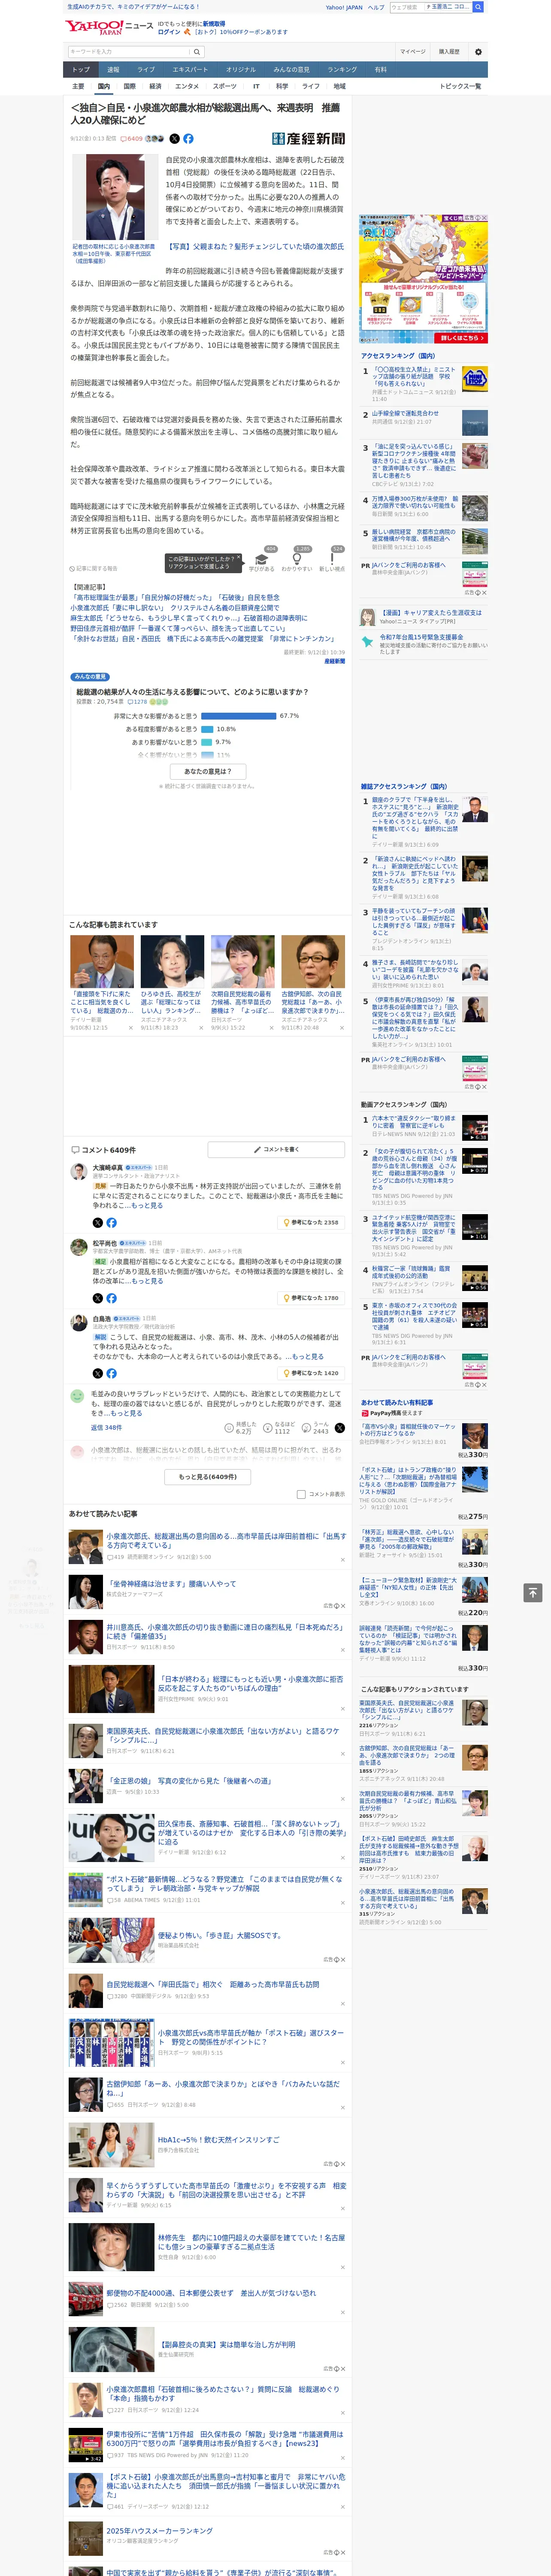Play the 6:38 video ranking thumbnail

475,1128
